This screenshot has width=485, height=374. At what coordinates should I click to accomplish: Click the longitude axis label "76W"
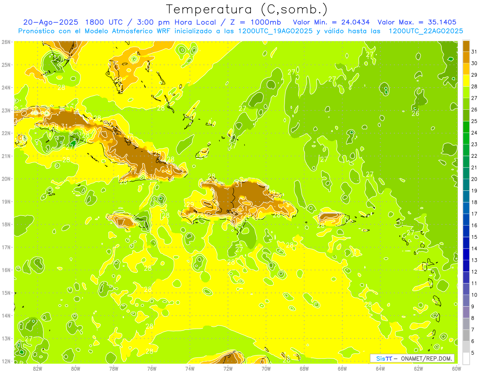pos(152,368)
